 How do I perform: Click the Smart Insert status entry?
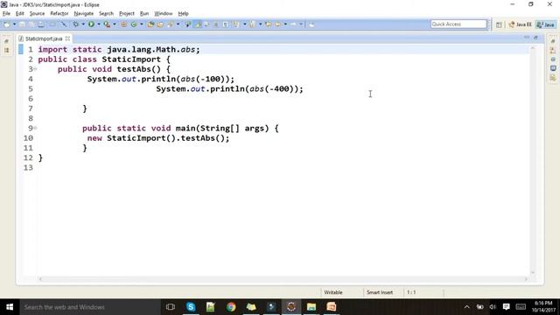(x=379, y=292)
